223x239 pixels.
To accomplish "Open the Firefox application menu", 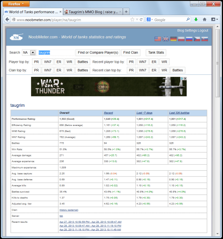I will (16, 4).
